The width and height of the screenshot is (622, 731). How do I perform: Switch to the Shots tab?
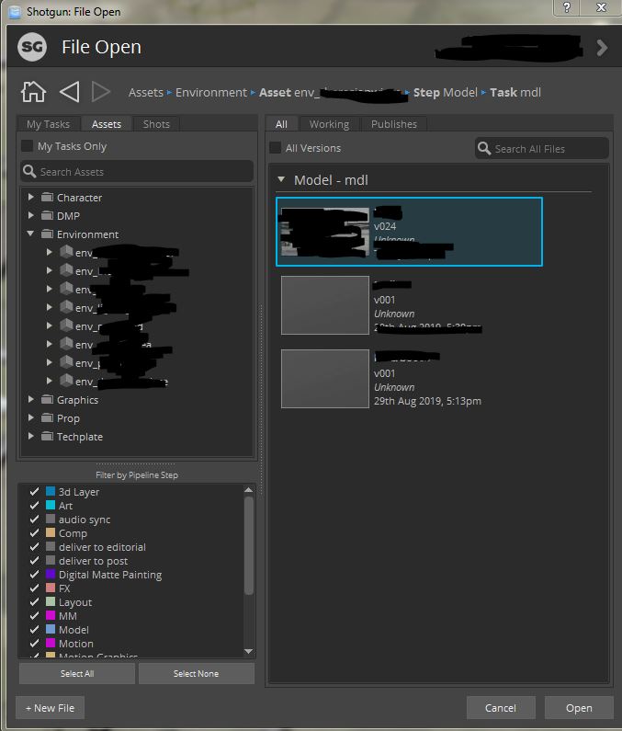click(156, 124)
